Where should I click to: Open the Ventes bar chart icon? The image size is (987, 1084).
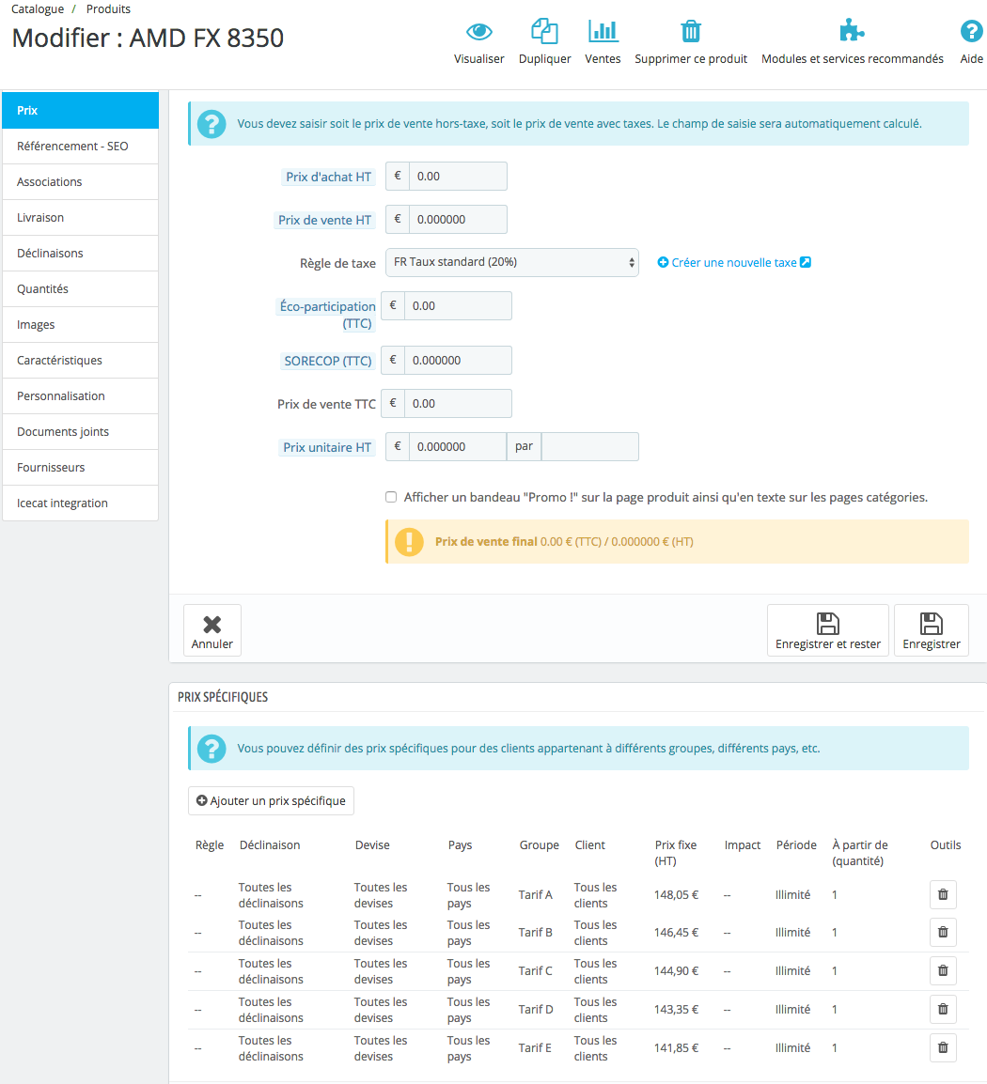tap(603, 32)
